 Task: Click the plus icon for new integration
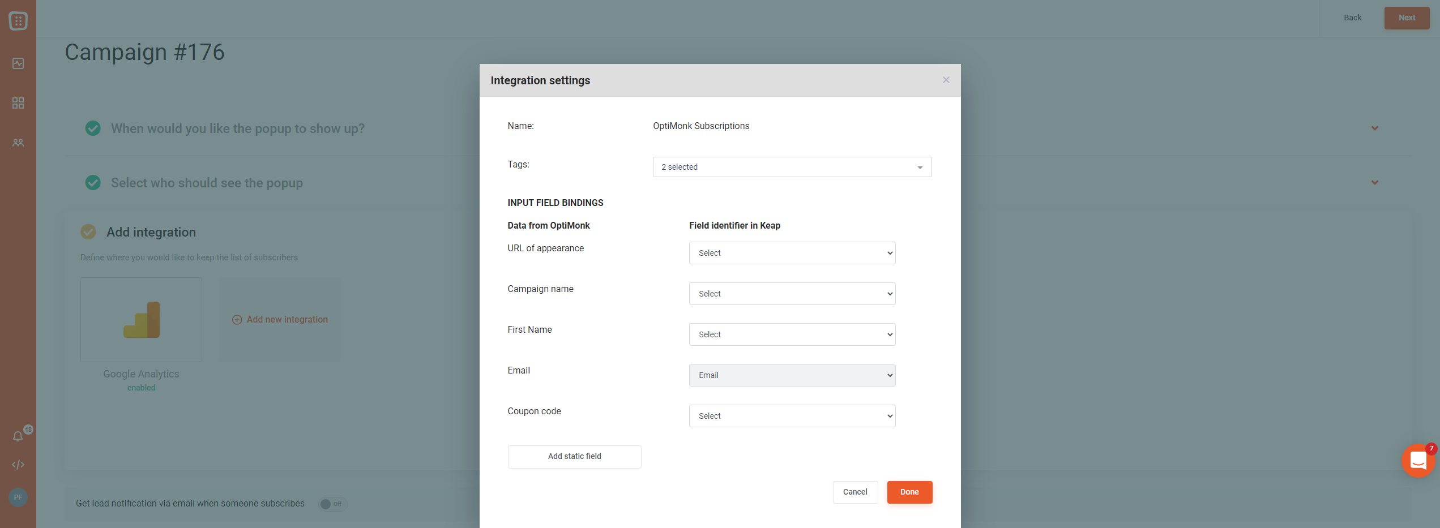point(237,320)
